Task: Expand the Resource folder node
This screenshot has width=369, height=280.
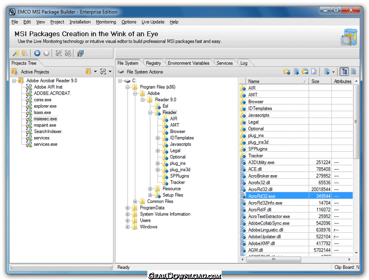Action: (x=150, y=189)
